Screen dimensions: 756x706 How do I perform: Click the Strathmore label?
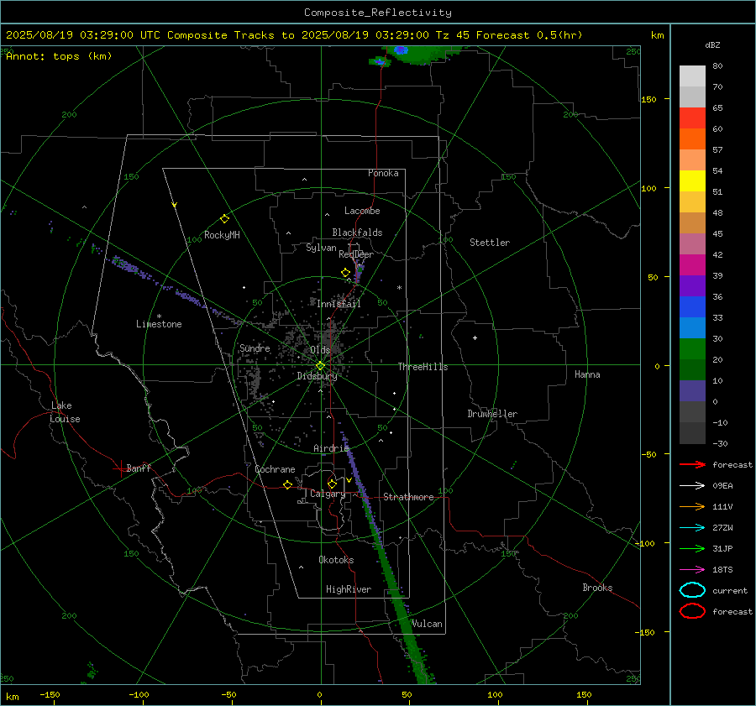click(408, 497)
